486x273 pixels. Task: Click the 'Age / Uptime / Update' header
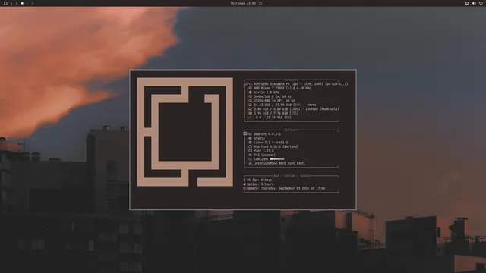pos(292,176)
